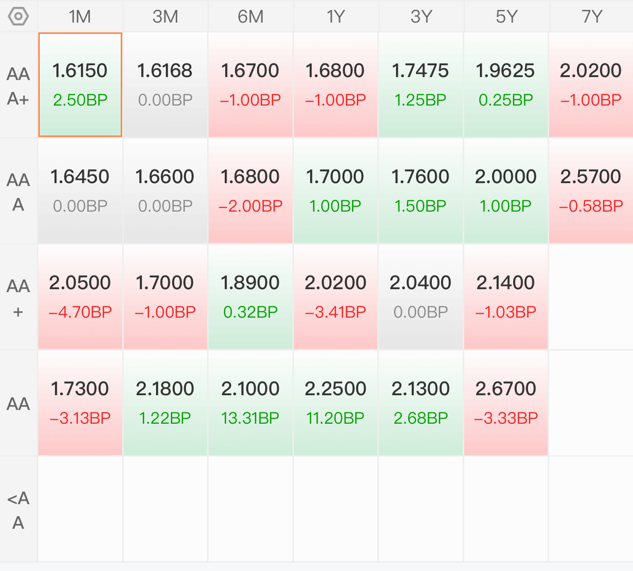Select the AAA+ 7Y cell 2.0200
The image size is (633, 571).
(x=591, y=85)
